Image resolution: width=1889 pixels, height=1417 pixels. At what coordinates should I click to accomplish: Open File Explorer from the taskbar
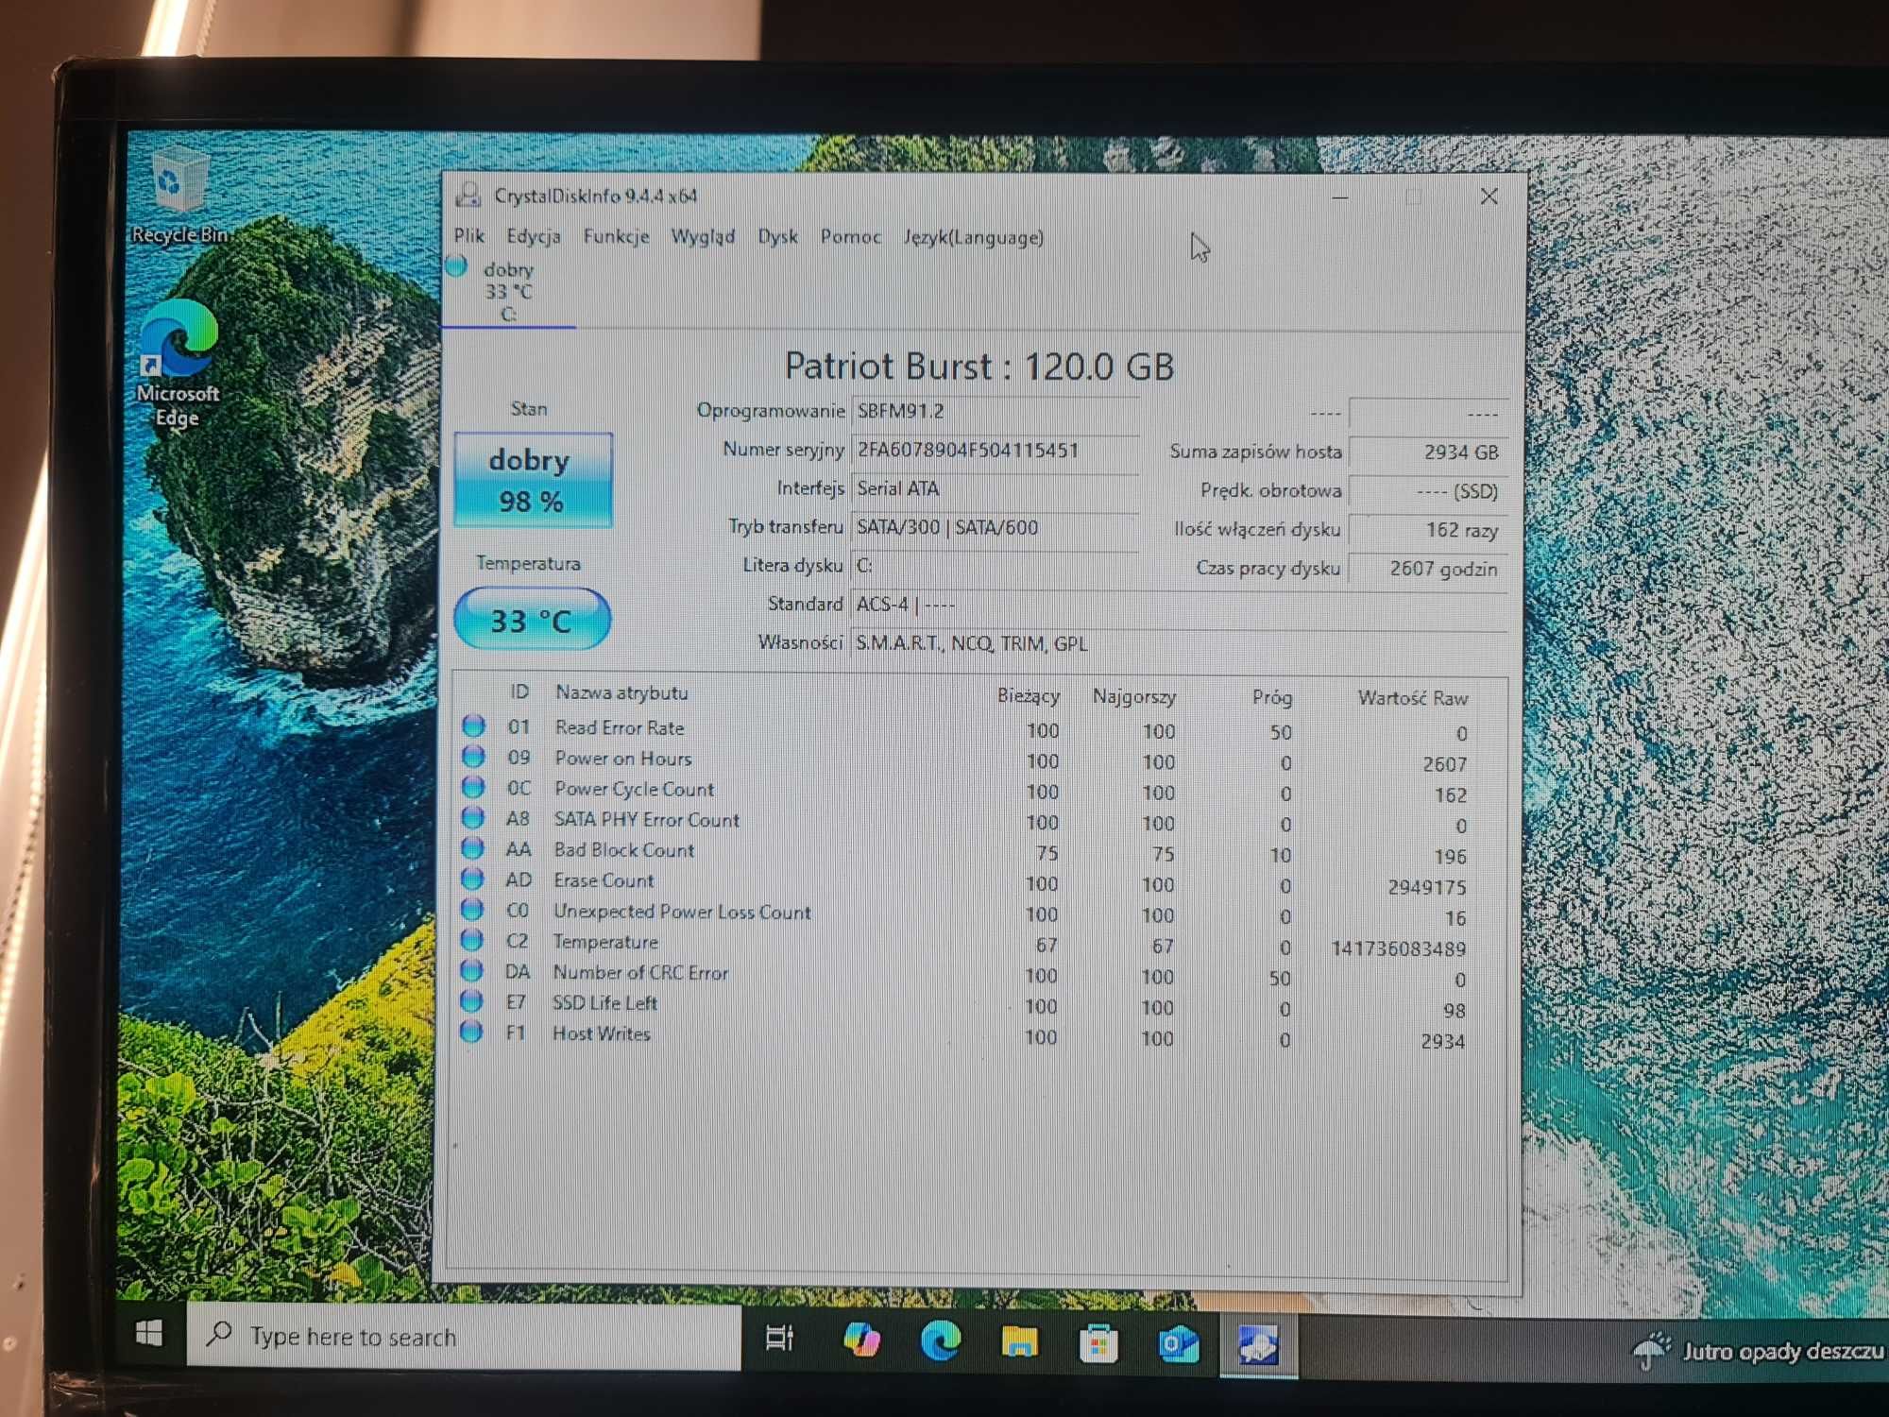tap(1020, 1341)
